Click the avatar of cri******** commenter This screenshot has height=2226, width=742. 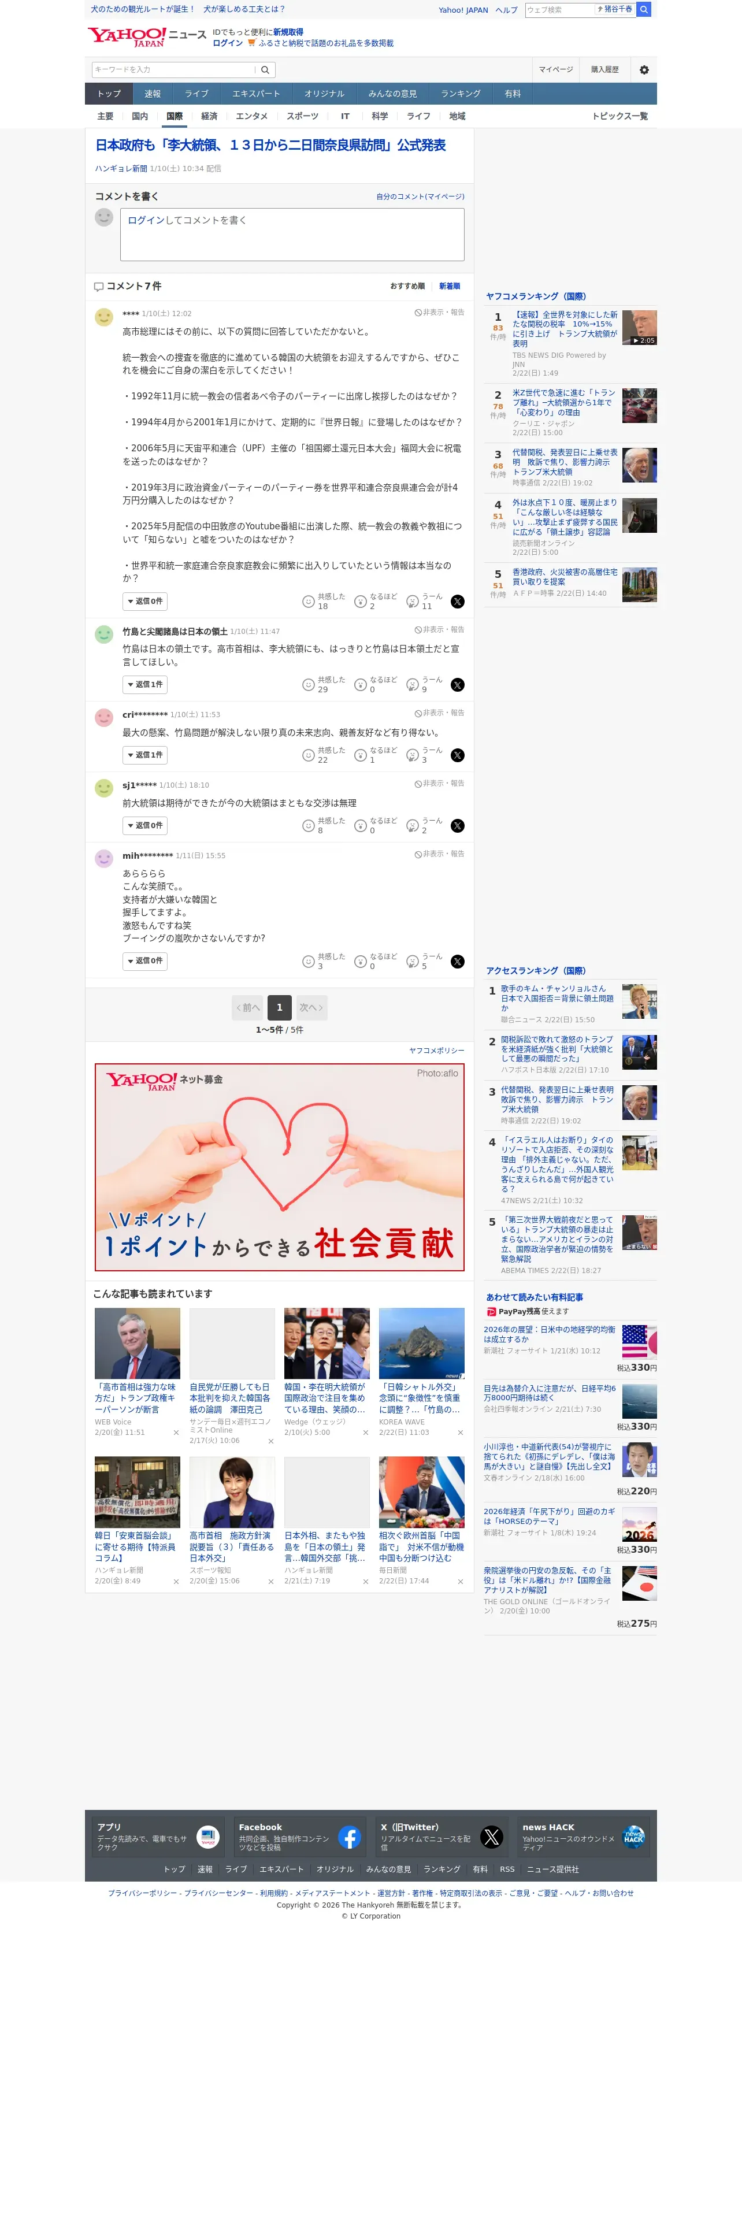pyautogui.click(x=103, y=717)
